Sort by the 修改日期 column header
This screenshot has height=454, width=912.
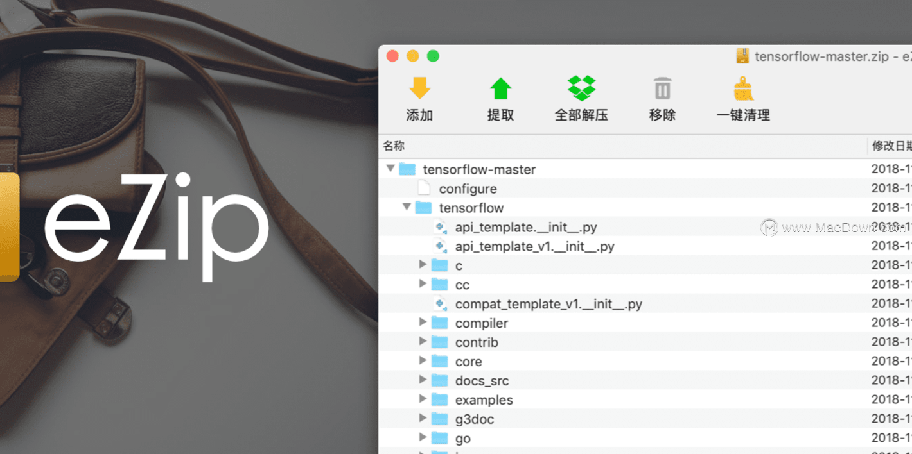(890, 146)
